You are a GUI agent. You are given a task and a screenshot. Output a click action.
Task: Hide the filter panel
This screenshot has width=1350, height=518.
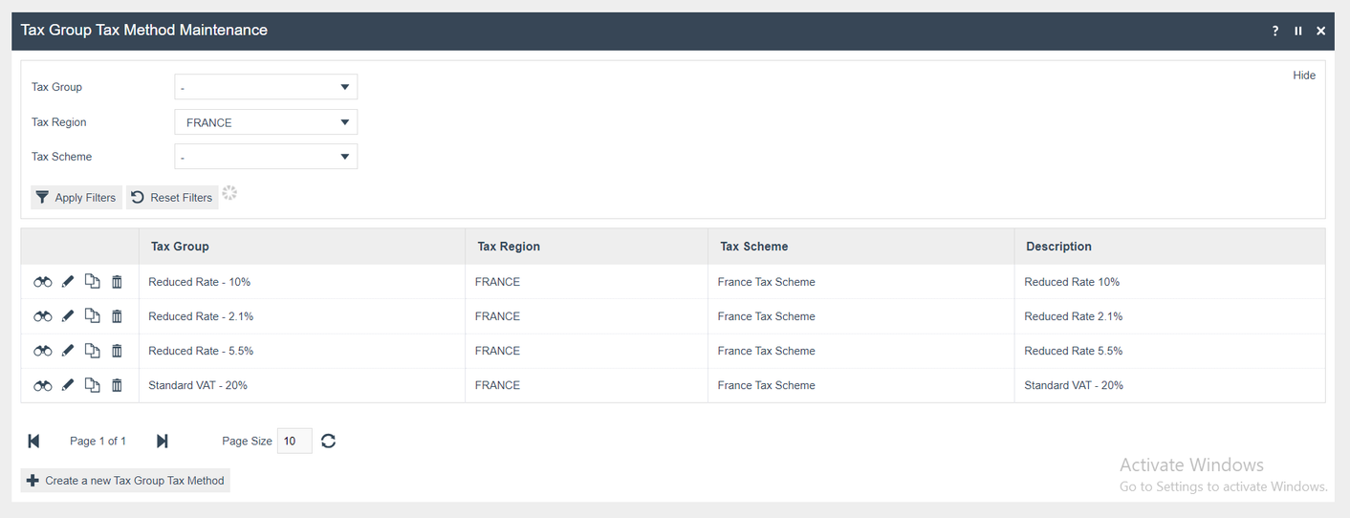click(1304, 76)
